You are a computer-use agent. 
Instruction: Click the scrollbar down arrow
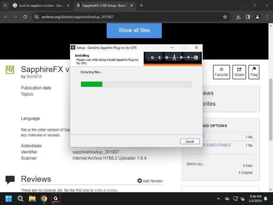tap(271, 190)
